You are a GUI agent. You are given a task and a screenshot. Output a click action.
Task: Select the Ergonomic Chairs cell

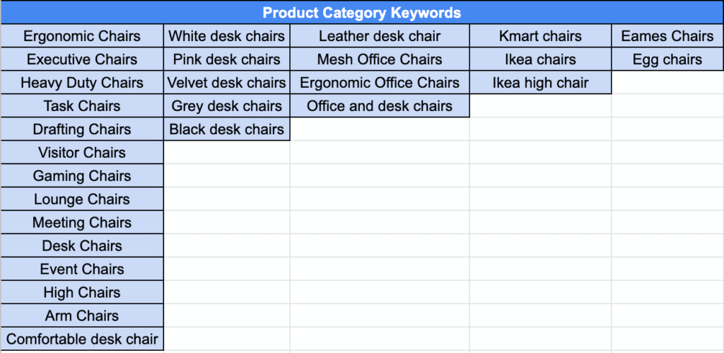82,36
